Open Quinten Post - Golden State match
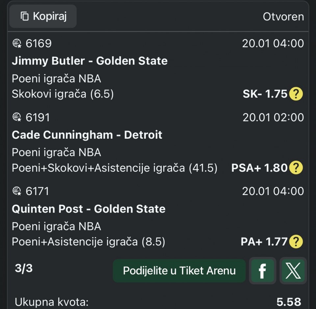 click(x=89, y=209)
